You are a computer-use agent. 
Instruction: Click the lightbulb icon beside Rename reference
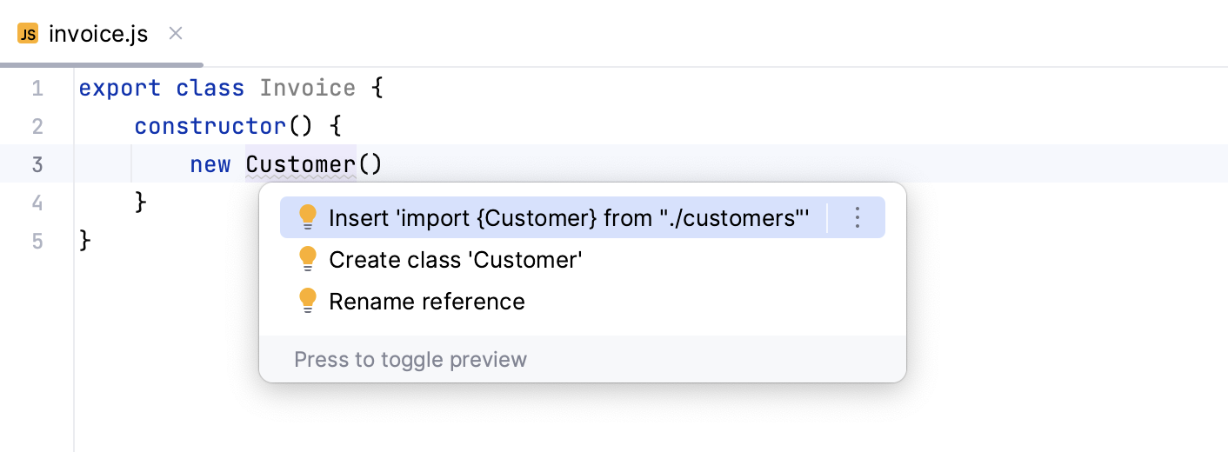[307, 301]
